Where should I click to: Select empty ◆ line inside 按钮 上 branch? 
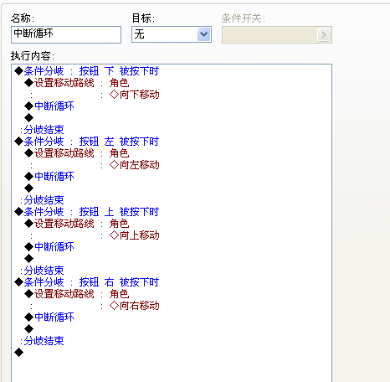28,259
